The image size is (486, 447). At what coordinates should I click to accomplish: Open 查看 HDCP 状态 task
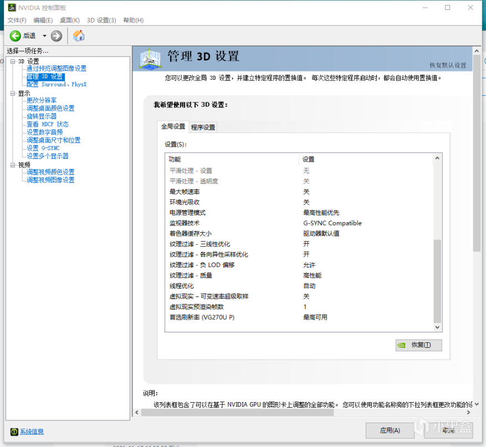click(x=48, y=124)
